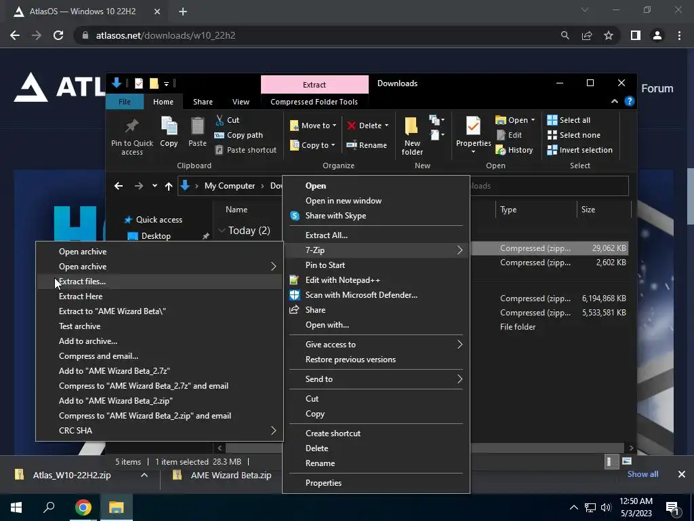Open Chrome three-dot menu
The height and width of the screenshot is (521, 694).
(679, 35)
